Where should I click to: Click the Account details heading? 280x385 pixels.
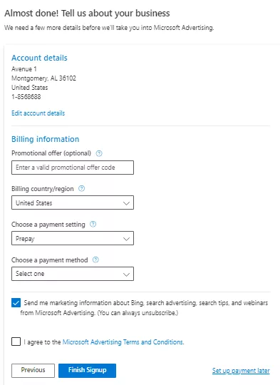[x=39, y=58]
